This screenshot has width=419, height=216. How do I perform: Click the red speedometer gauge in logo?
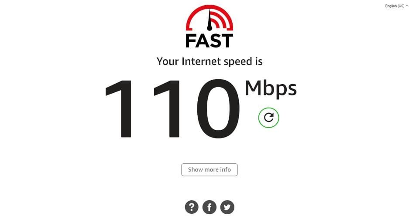click(x=209, y=17)
